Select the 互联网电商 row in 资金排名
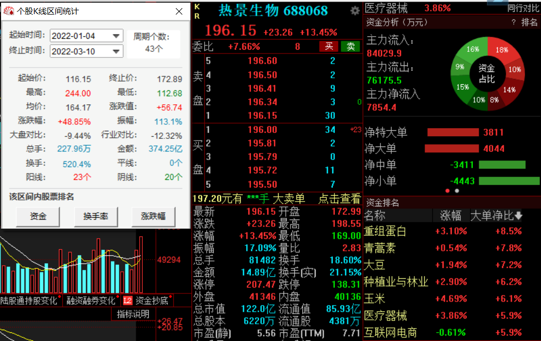Screen dimensions: 541x341 (x=452, y=333)
